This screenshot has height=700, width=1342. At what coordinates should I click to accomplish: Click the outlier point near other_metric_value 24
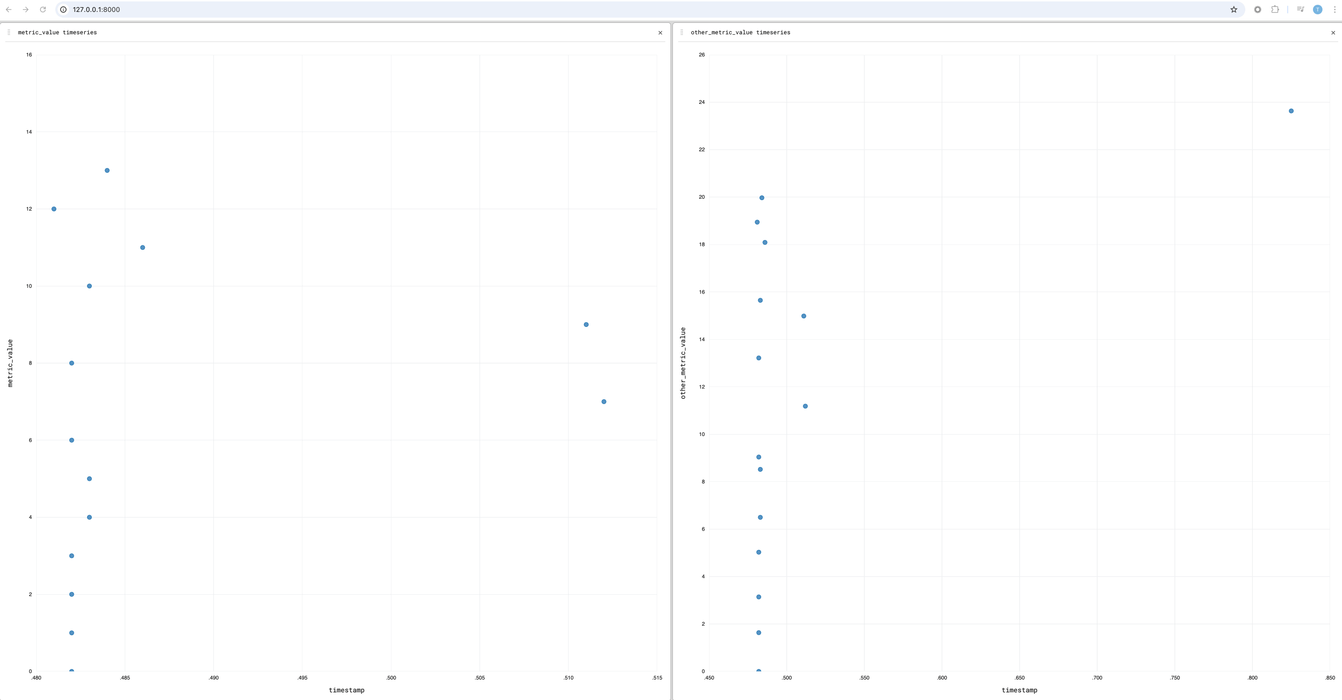(1291, 111)
